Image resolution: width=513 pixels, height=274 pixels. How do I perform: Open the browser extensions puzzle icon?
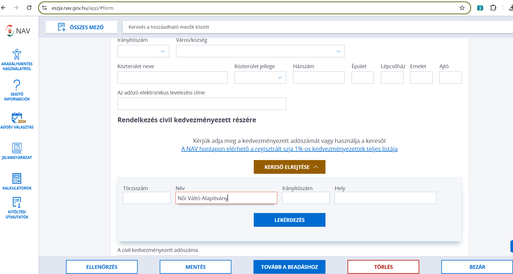[493, 8]
